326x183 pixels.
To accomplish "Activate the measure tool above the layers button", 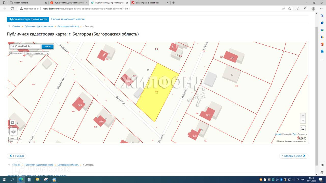I will point(12,123).
